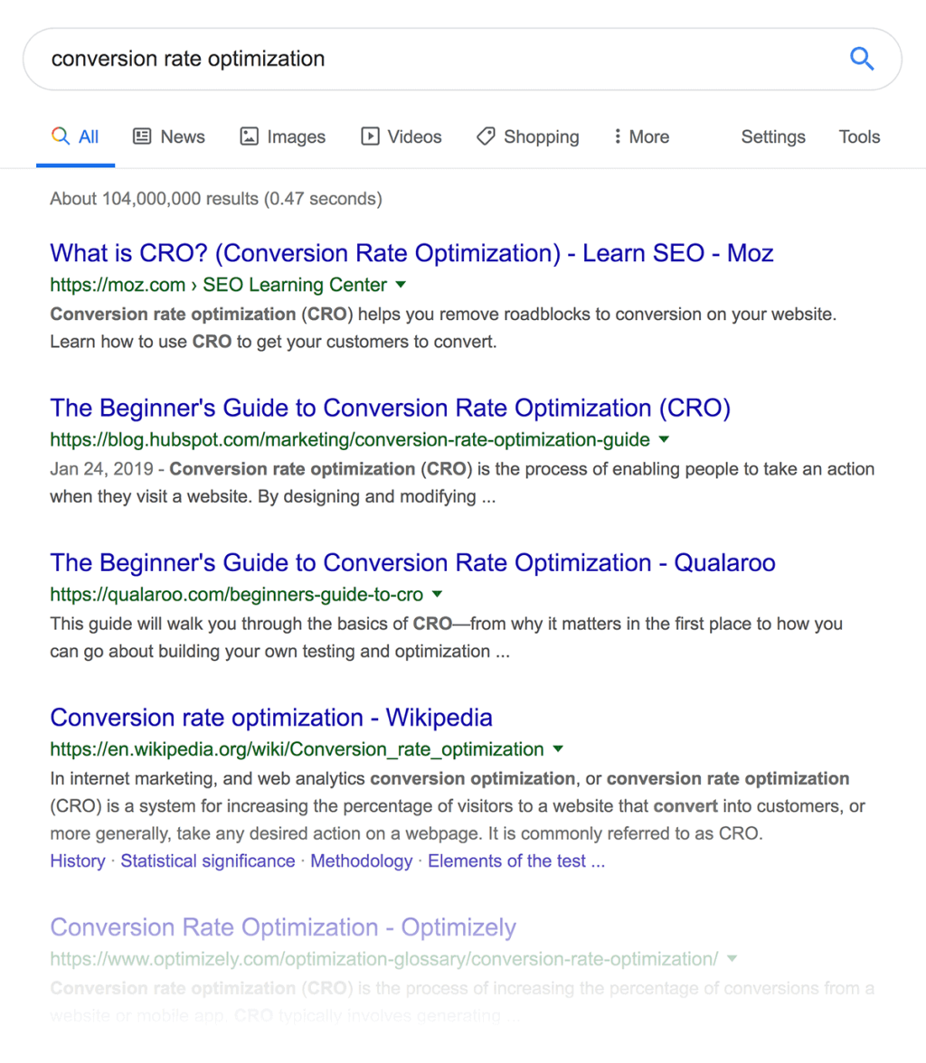Follow the Wikipedia Methodology sitelink
The image size is (926, 1063).
[361, 861]
